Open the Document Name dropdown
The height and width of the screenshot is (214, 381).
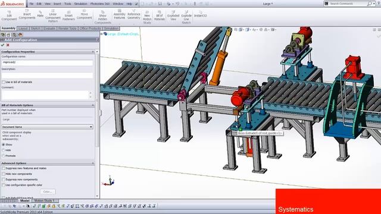[x=48, y=127]
